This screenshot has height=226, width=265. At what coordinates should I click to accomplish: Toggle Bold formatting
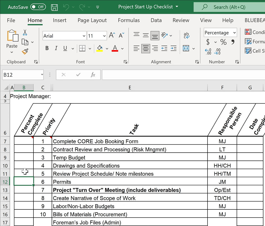47,48
